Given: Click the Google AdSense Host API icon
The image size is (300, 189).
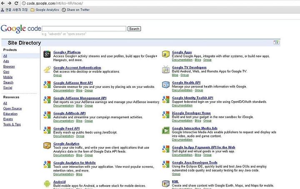Looking at the screenshot, I should (x=47, y=85).
